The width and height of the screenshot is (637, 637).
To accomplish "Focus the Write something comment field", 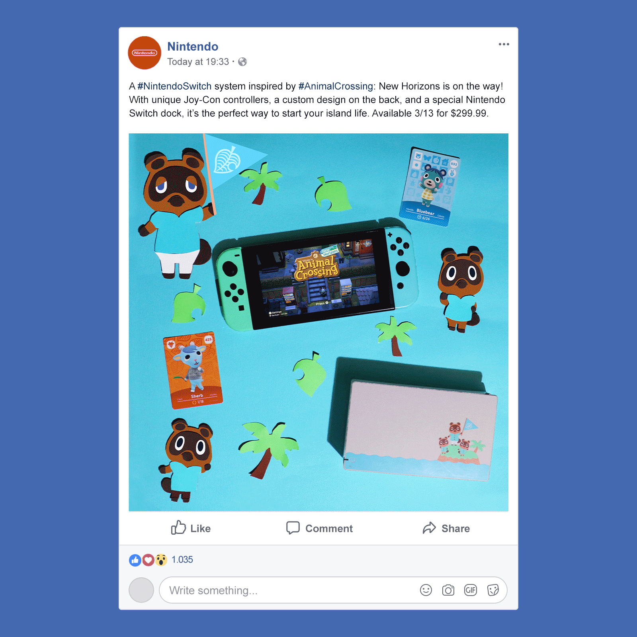I will (x=333, y=590).
